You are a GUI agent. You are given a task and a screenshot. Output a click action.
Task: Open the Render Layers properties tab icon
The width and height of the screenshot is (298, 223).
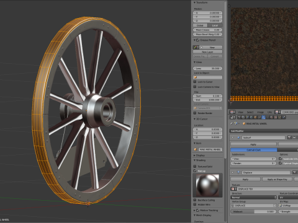coord(243,117)
